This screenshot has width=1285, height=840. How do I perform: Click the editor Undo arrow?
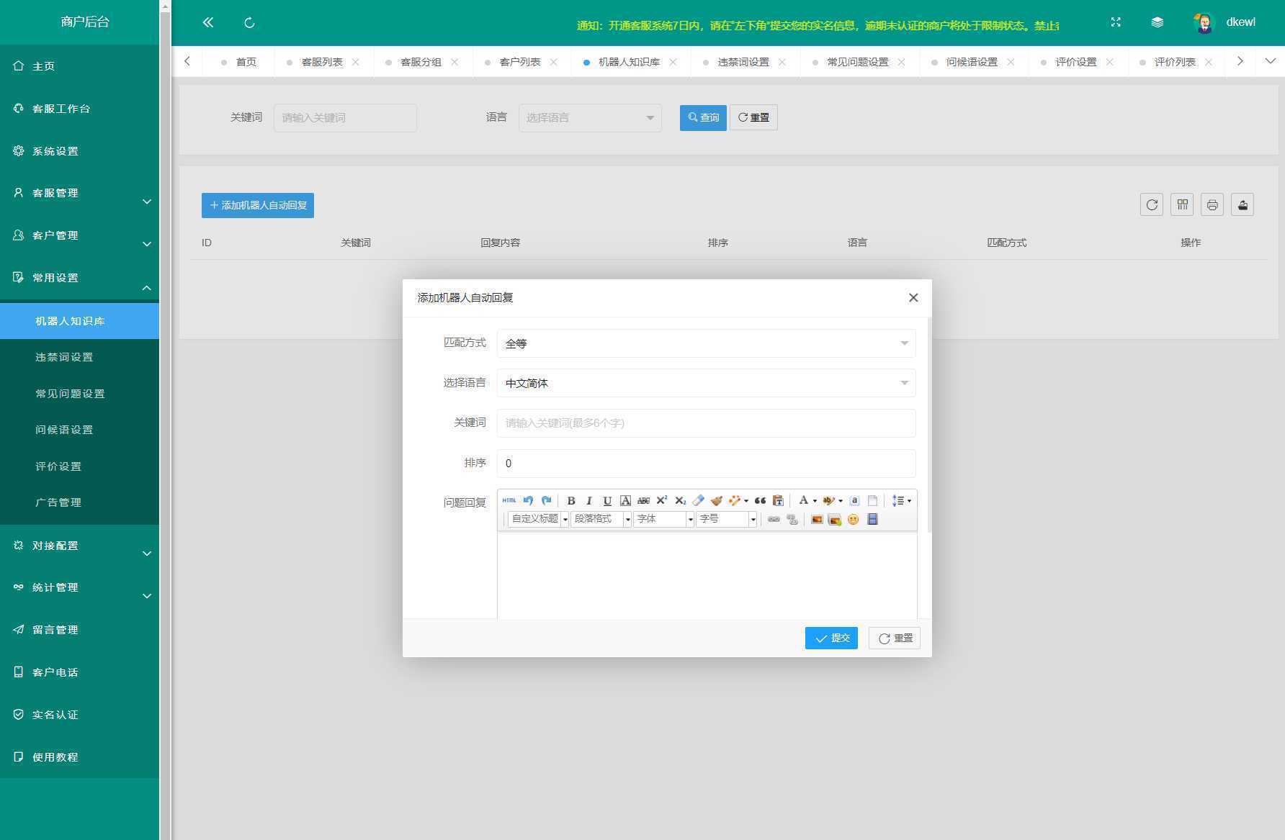click(528, 500)
